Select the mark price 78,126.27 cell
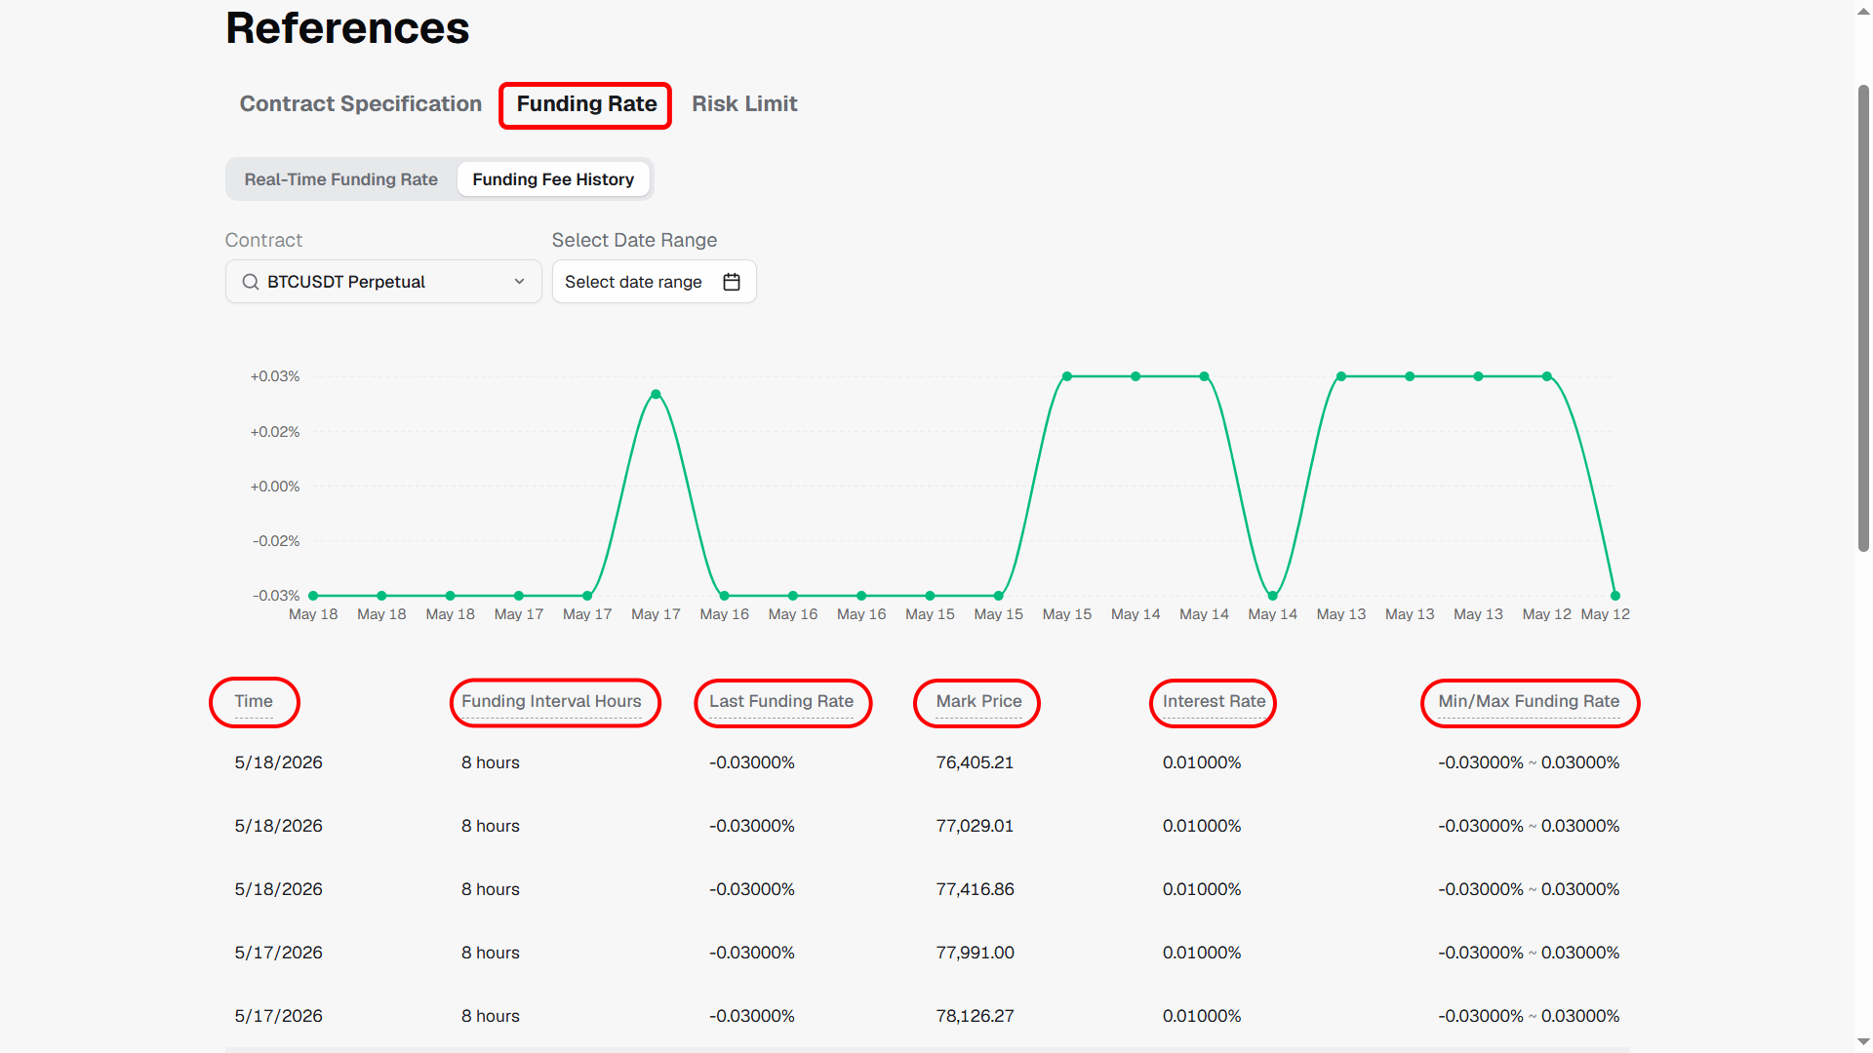Image resolution: width=1873 pixels, height=1053 pixels. click(x=975, y=1016)
